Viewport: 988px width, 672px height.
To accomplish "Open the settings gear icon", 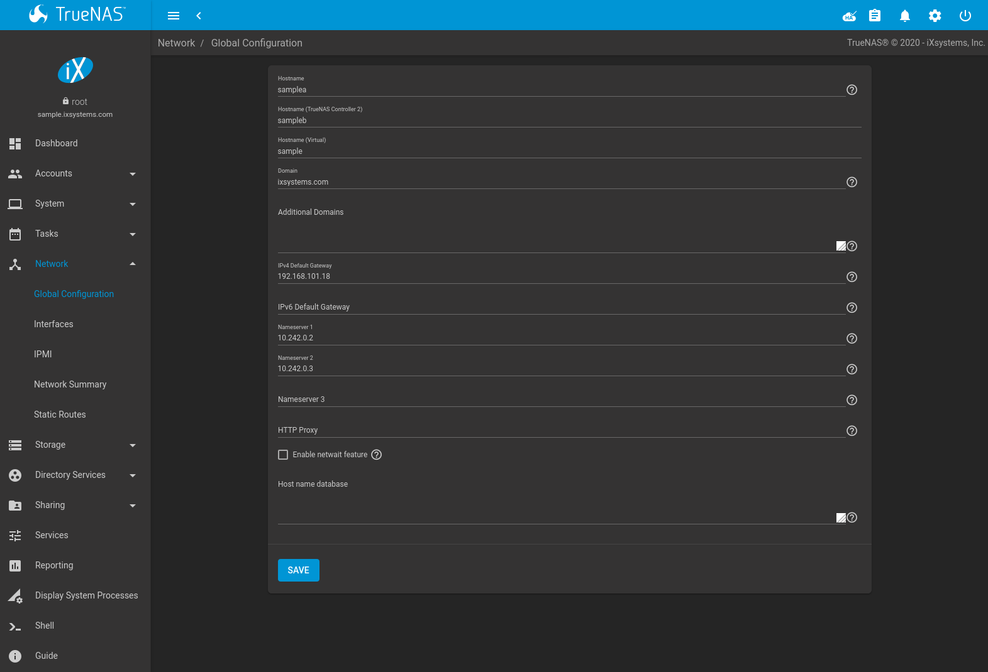I will [x=935, y=16].
